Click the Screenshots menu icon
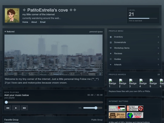This screenshot has height=123, width=164. point(111,43)
